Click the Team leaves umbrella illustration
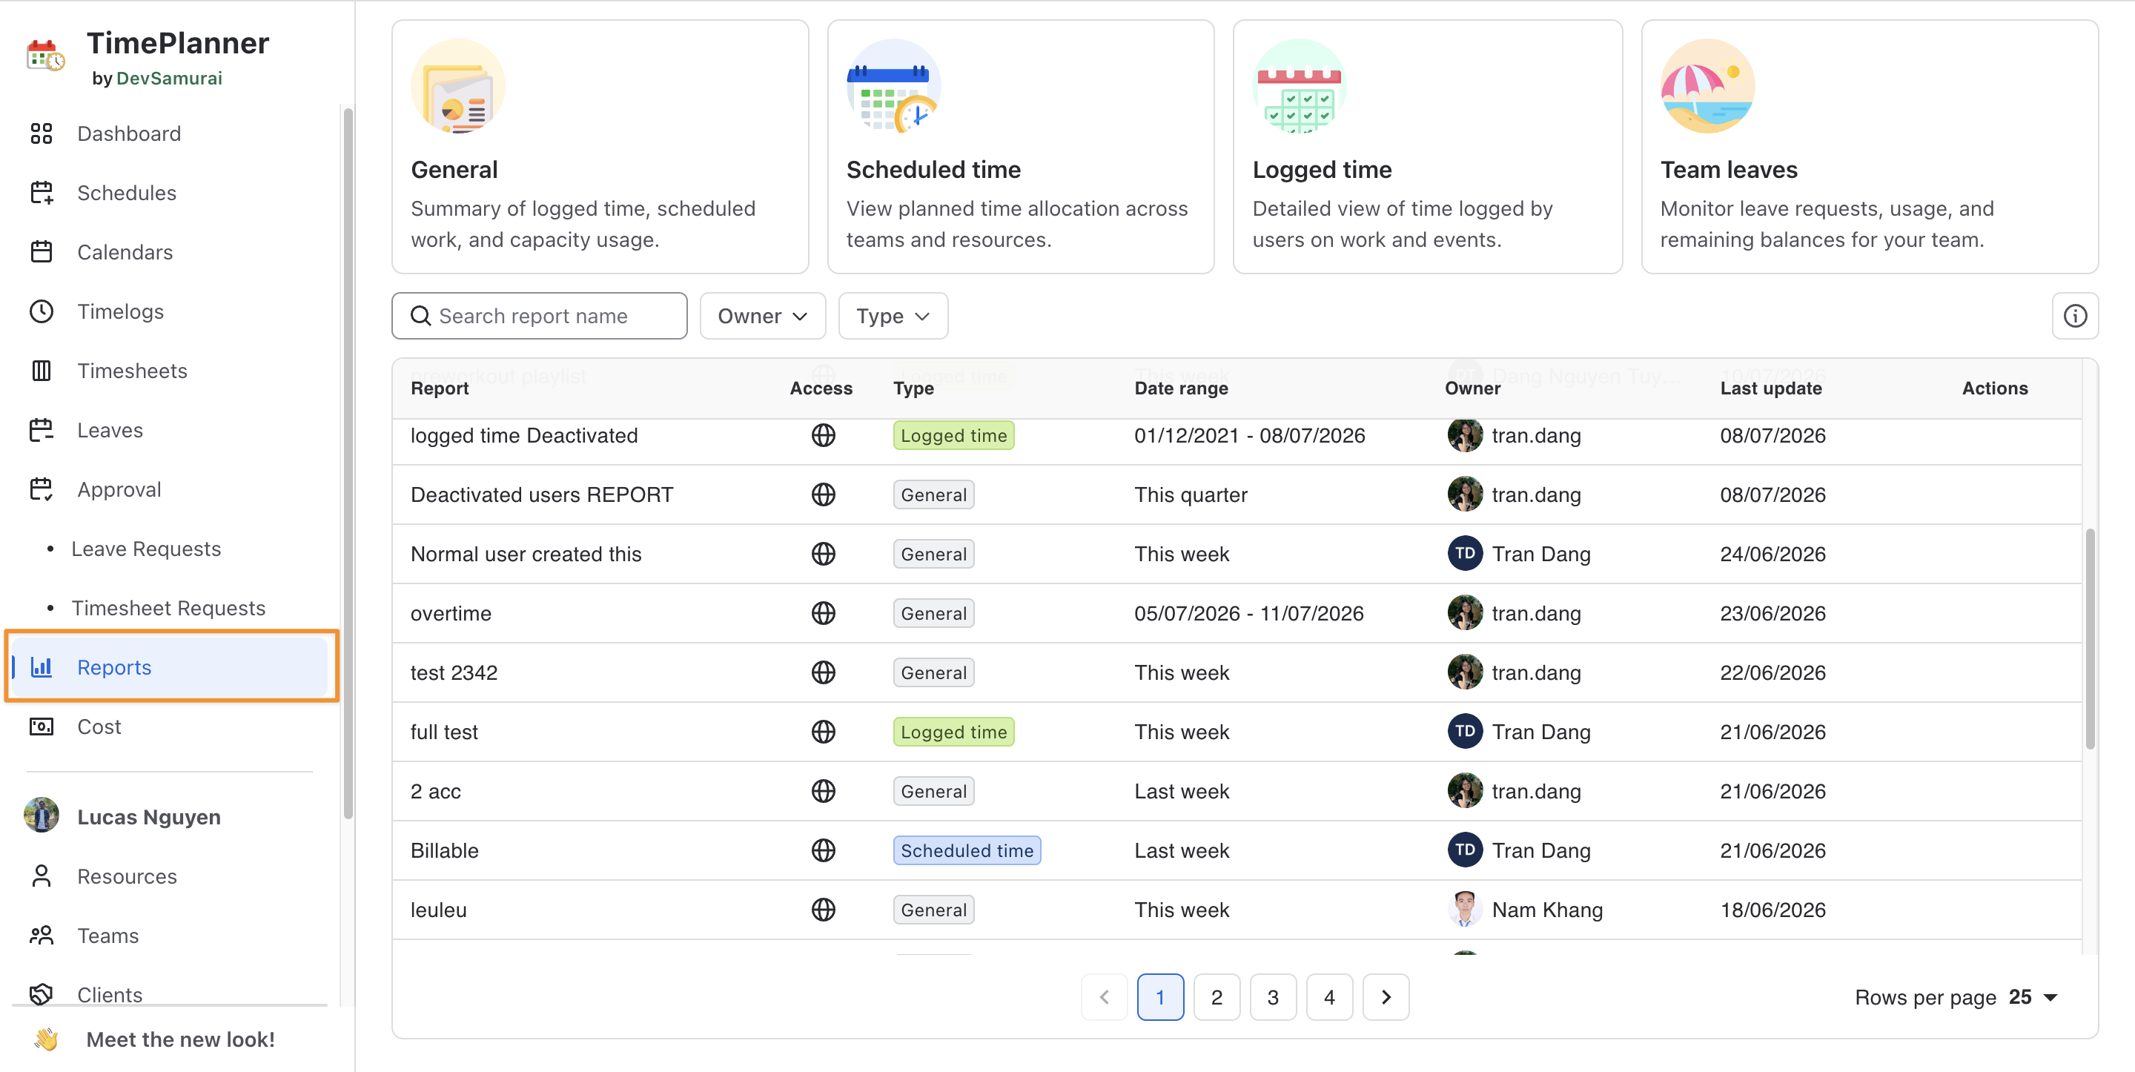The height and width of the screenshot is (1072, 2135). click(1707, 86)
